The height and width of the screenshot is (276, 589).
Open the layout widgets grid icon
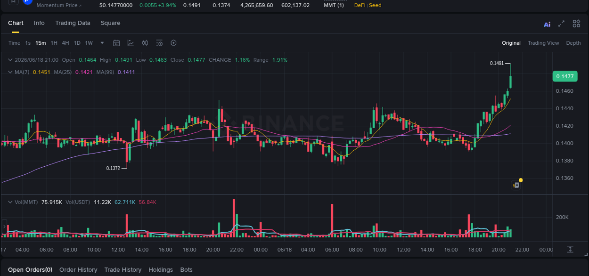[x=576, y=24]
